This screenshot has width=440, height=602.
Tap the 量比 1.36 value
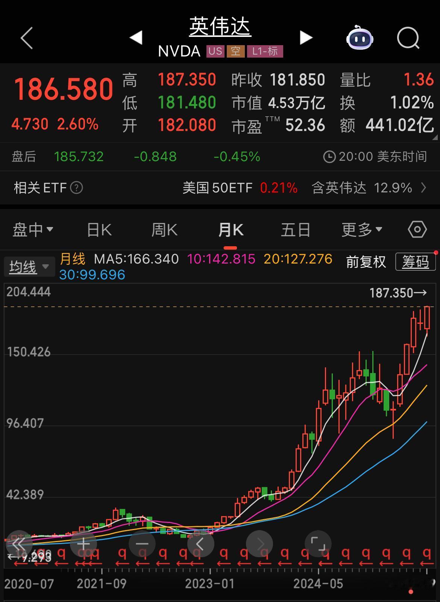[x=419, y=80]
